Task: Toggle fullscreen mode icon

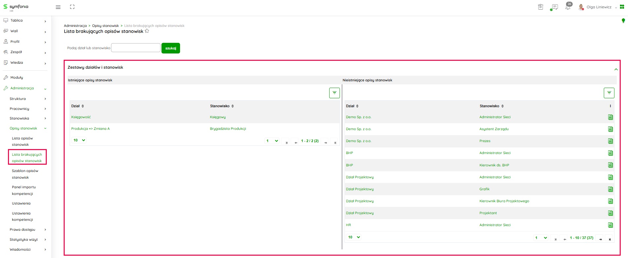Action: click(x=72, y=7)
